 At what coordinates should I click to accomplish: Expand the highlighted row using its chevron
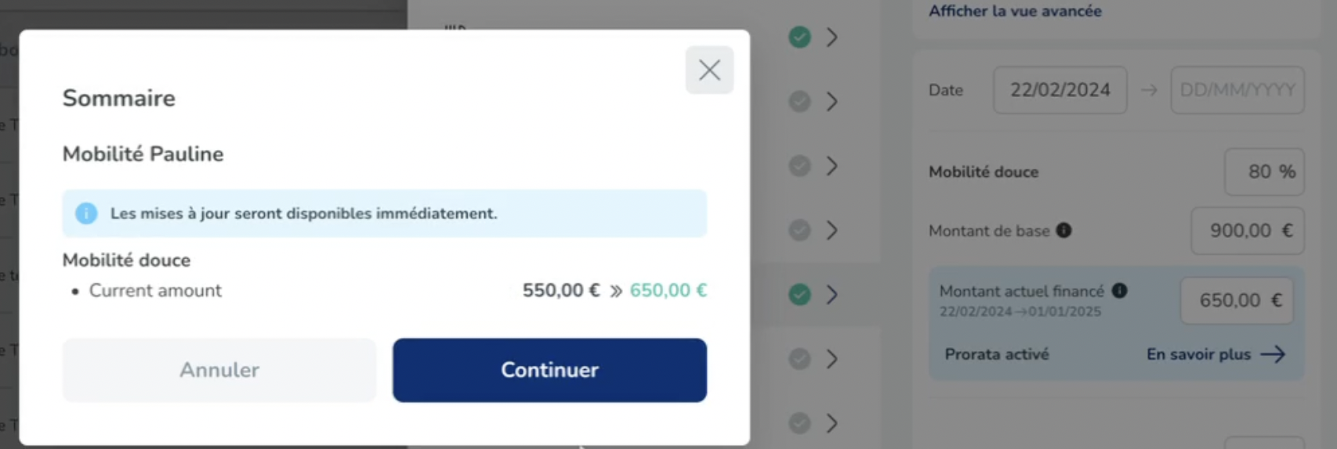832,294
